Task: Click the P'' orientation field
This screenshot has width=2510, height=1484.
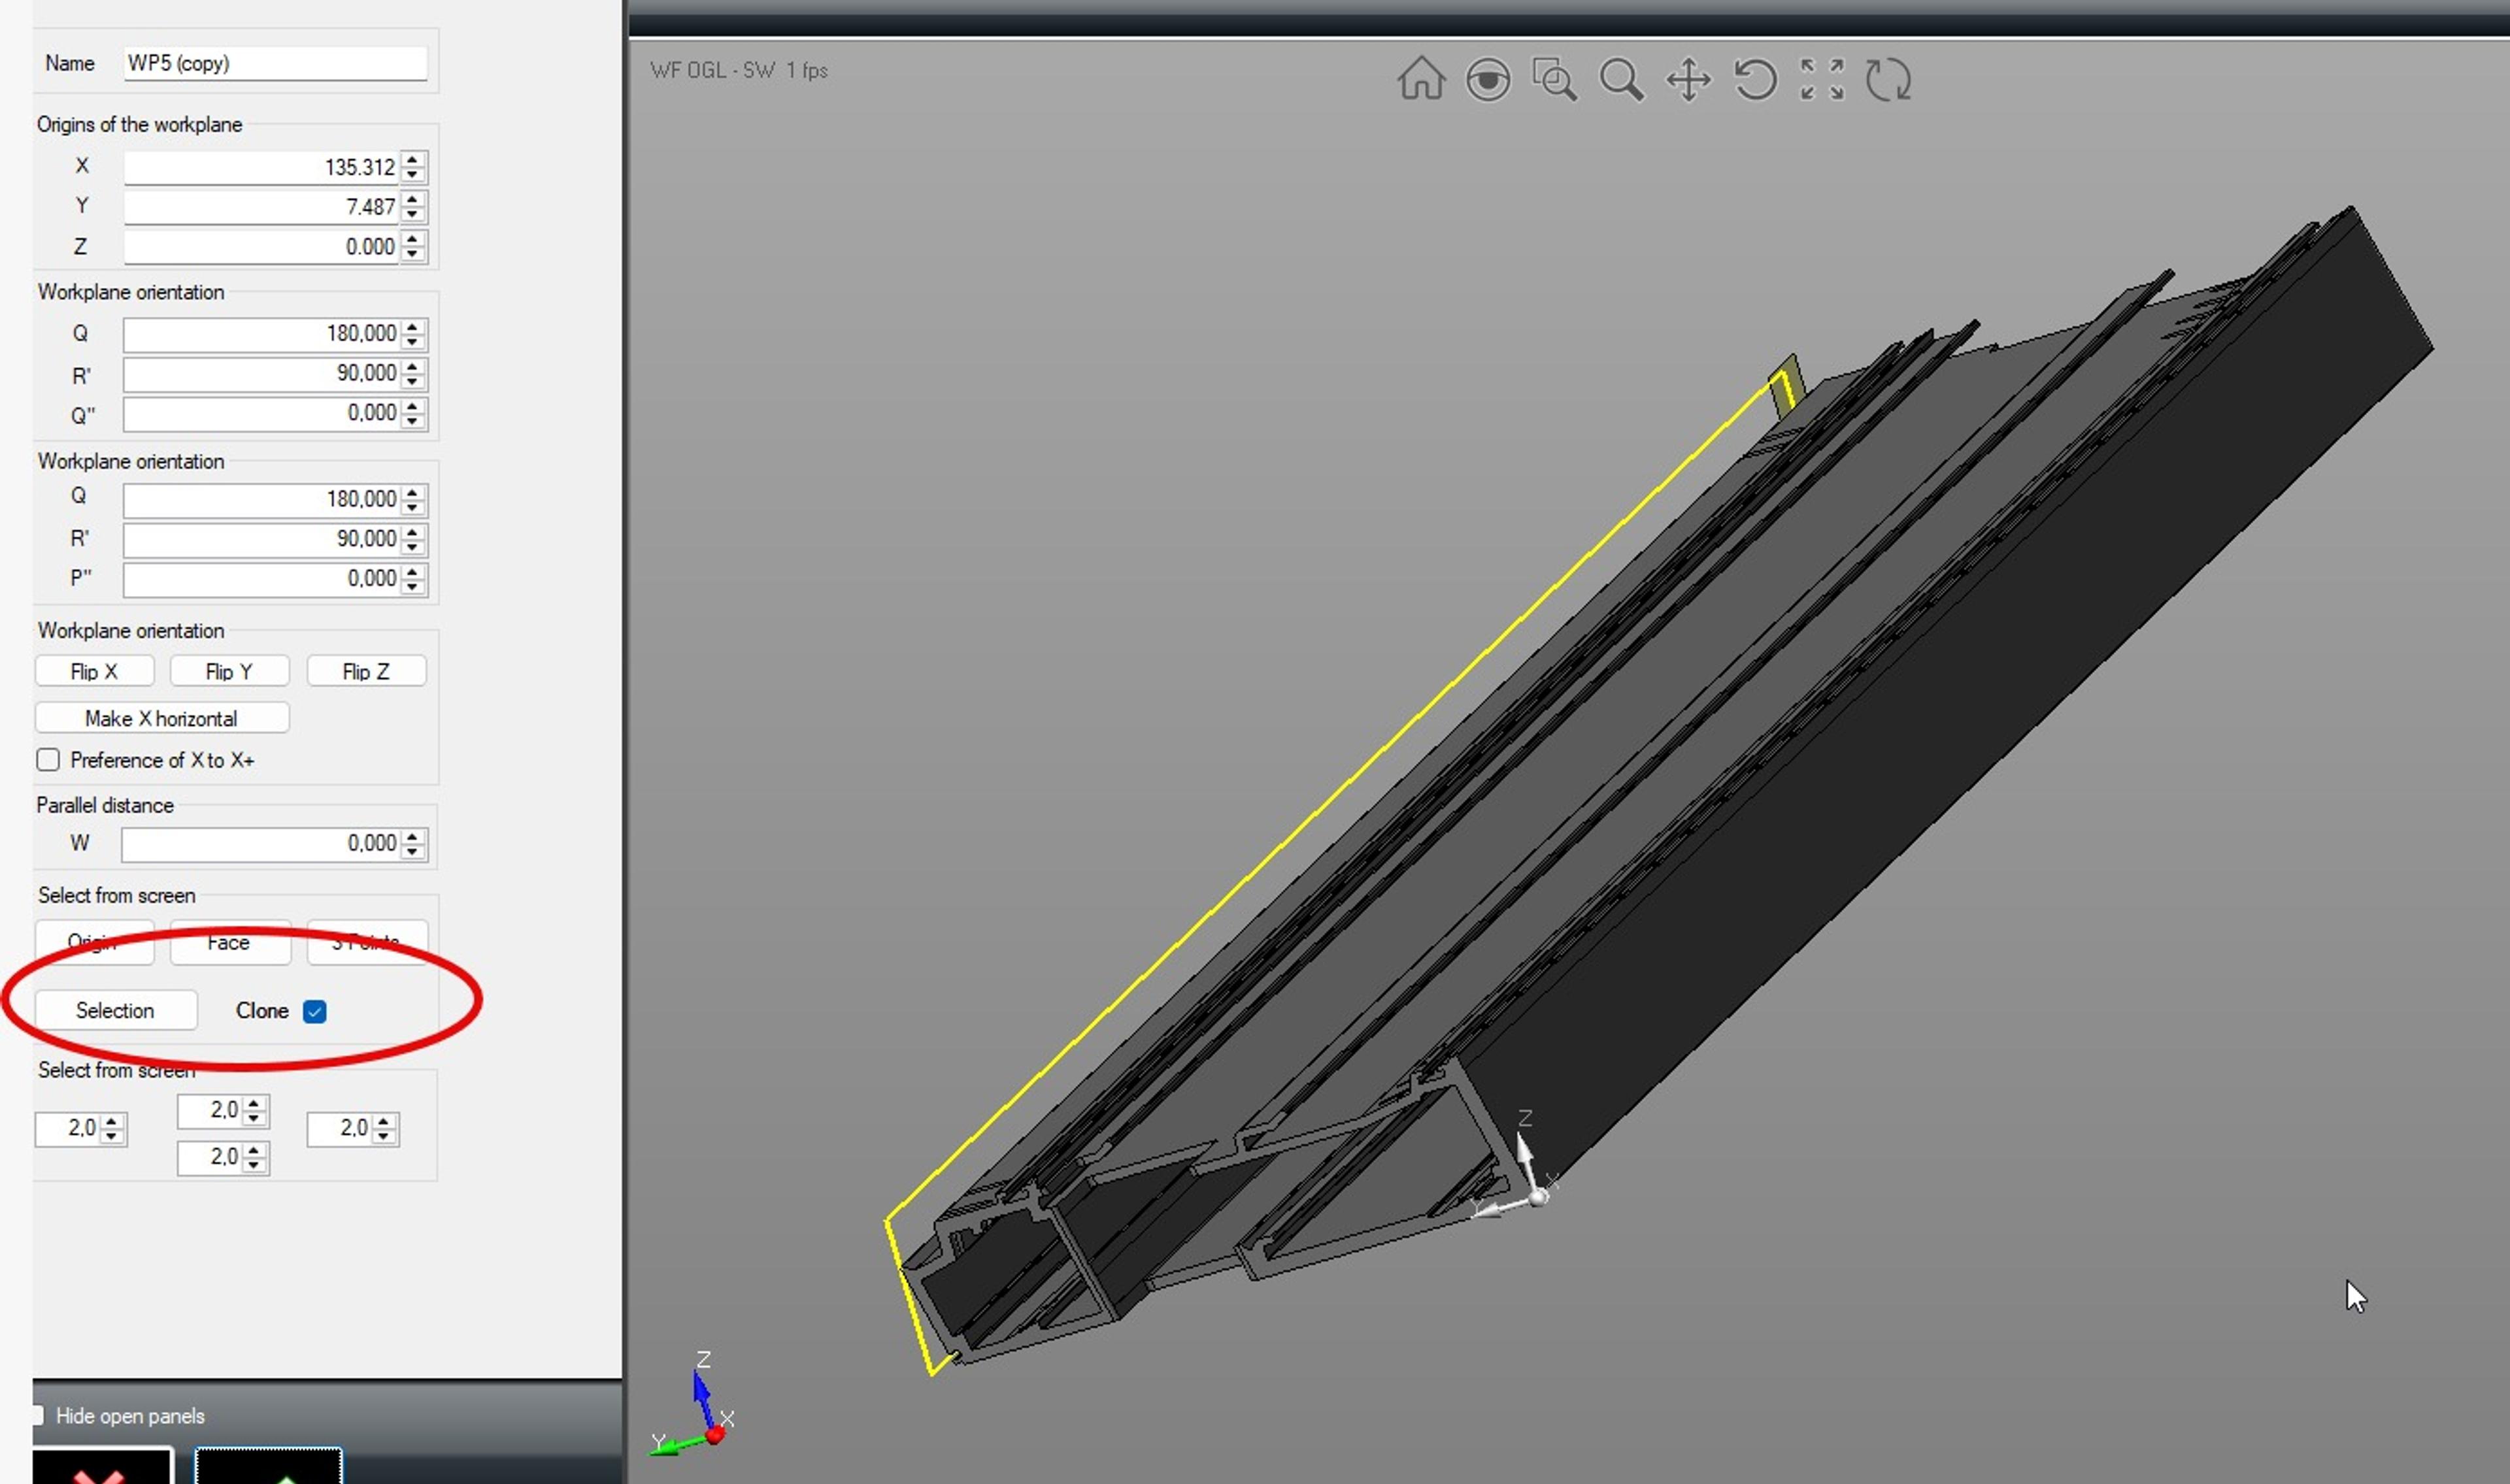Action: [261, 579]
